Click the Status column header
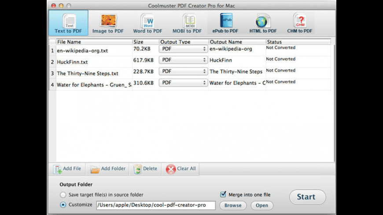This screenshot has height=215, width=383. (x=298, y=42)
